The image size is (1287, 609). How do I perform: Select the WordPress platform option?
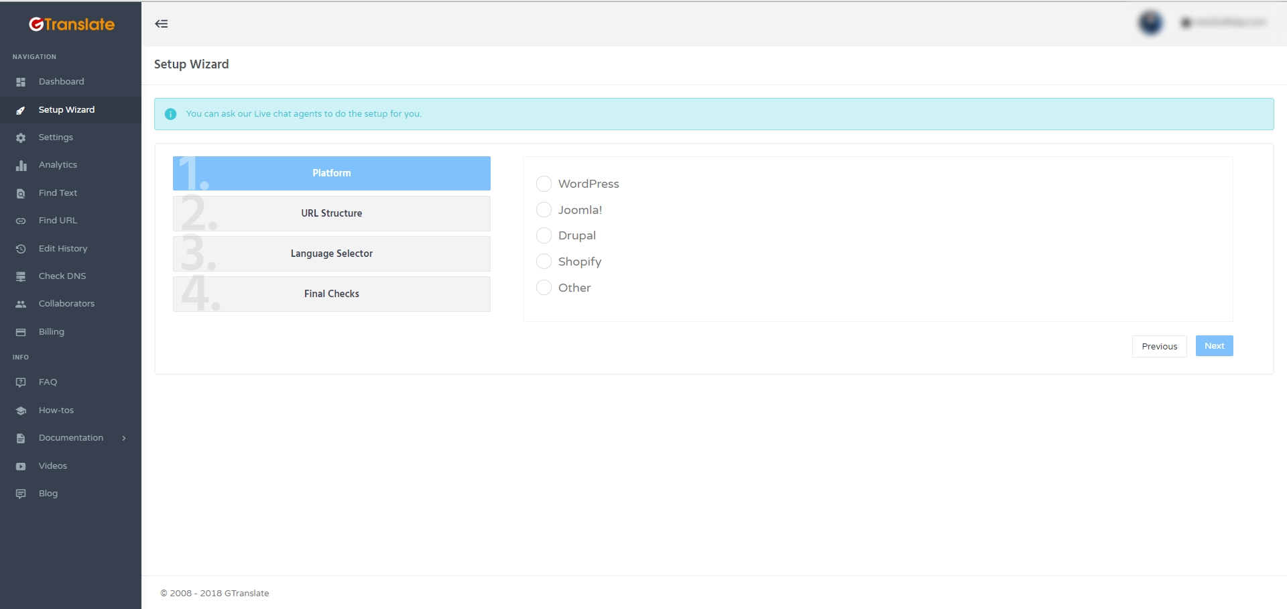pos(544,183)
